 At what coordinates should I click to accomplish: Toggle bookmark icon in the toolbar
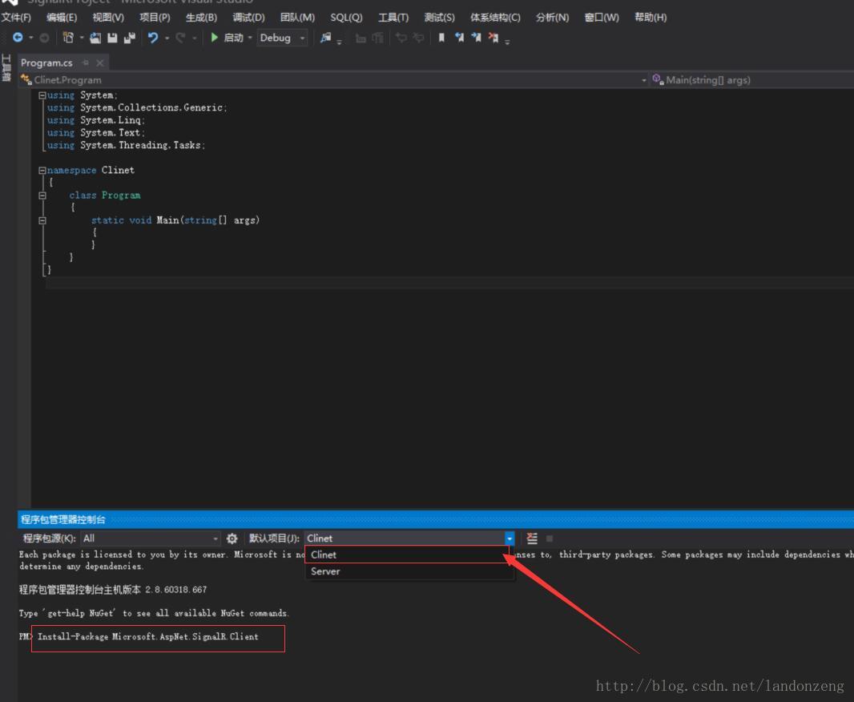point(441,38)
